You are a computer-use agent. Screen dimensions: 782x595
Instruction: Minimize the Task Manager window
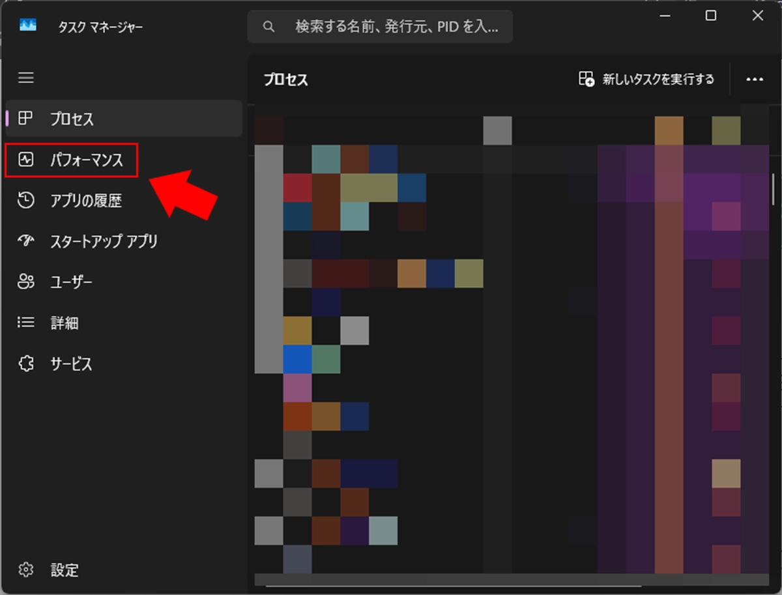[664, 16]
